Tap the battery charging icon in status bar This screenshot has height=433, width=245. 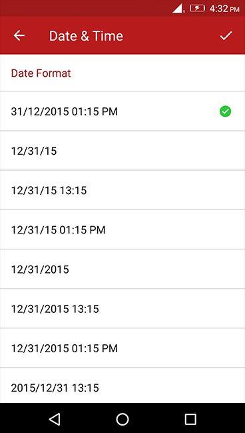(x=197, y=8)
